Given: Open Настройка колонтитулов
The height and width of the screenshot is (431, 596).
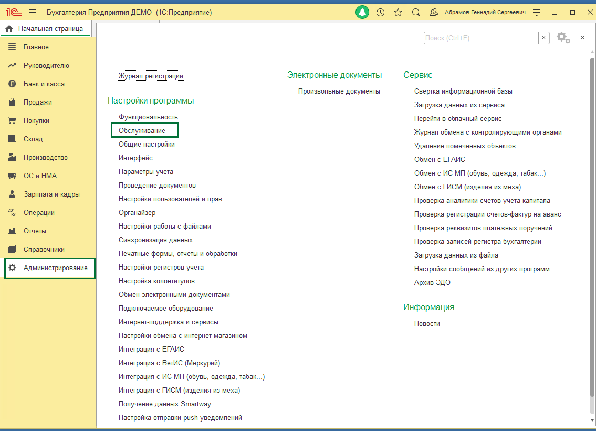Looking at the screenshot, I should point(156,281).
